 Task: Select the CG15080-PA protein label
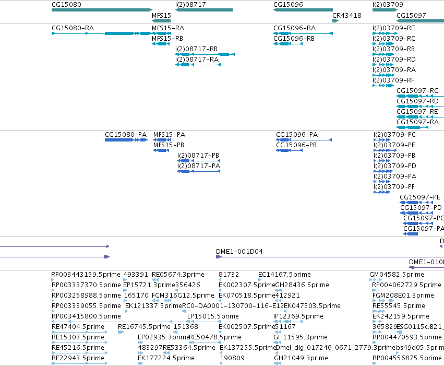pyautogui.click(x=126, y=135)
